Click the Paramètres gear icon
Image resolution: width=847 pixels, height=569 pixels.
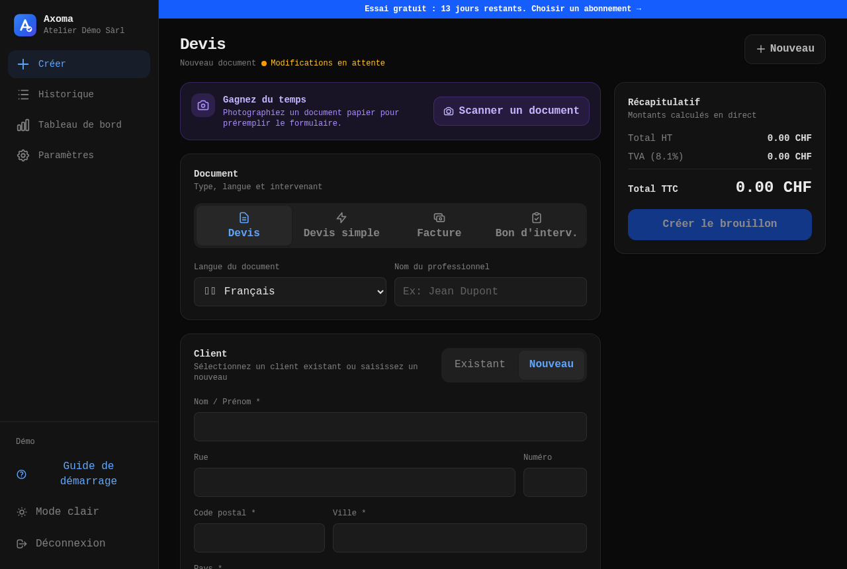23,155
